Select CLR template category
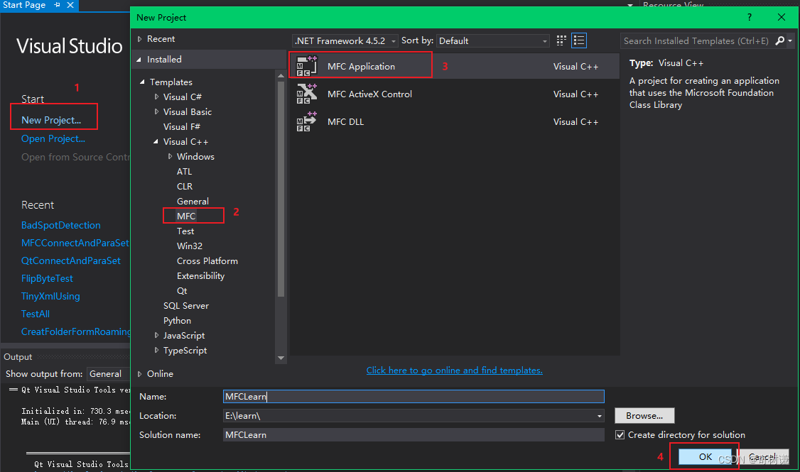Viewport: 800px width, 472px height. [x=185, y=186]
